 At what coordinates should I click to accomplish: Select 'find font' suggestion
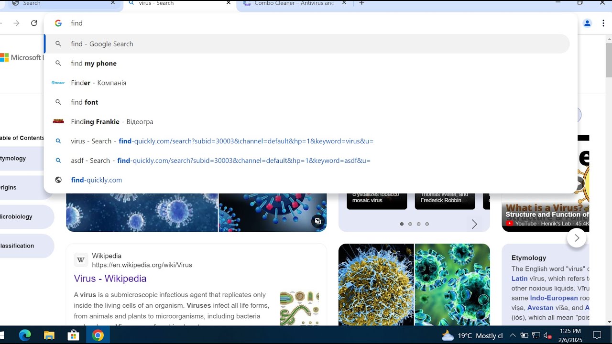pos(307,102)
